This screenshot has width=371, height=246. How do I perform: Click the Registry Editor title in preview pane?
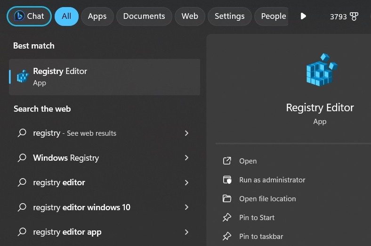pyautogui.click(x=320, y=108)
